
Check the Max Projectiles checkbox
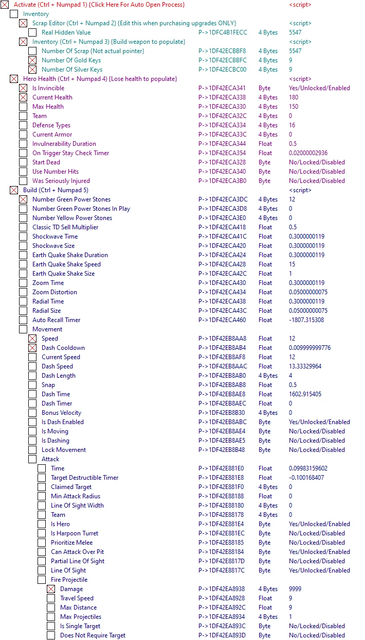click(x=51, y=617)
